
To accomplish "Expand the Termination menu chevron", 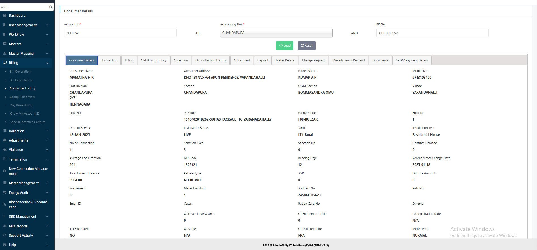I will click(47, 159).
